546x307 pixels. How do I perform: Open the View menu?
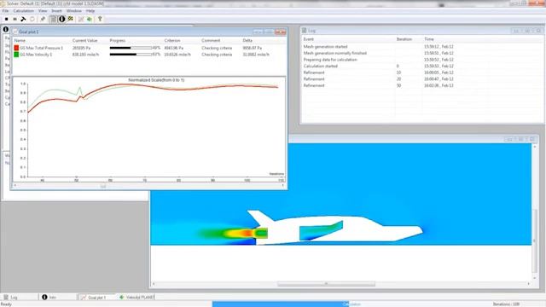[x=43, y=11]
